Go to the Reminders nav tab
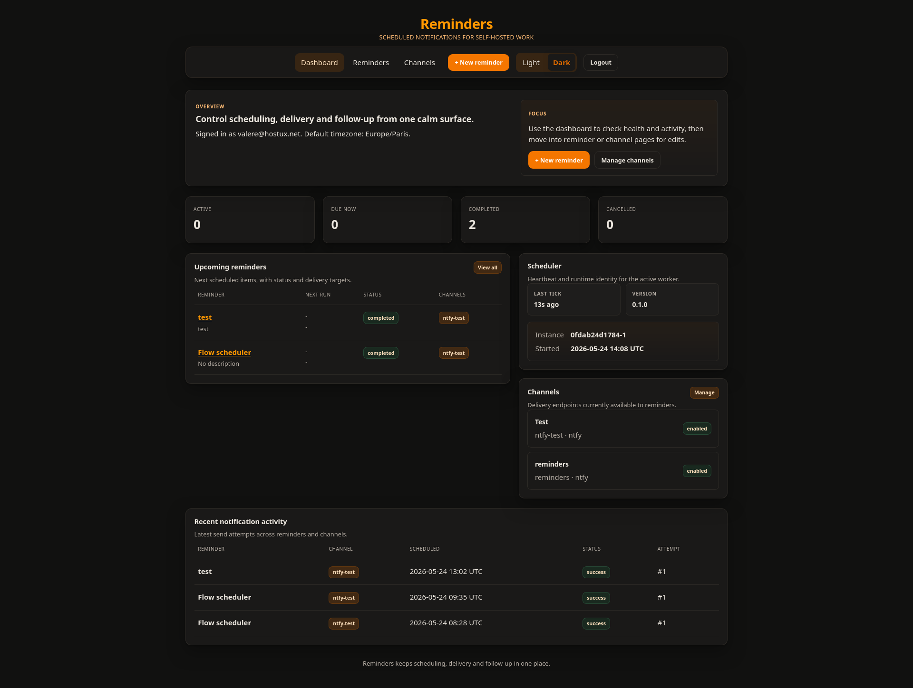913x688 pixels. point(371,63)
